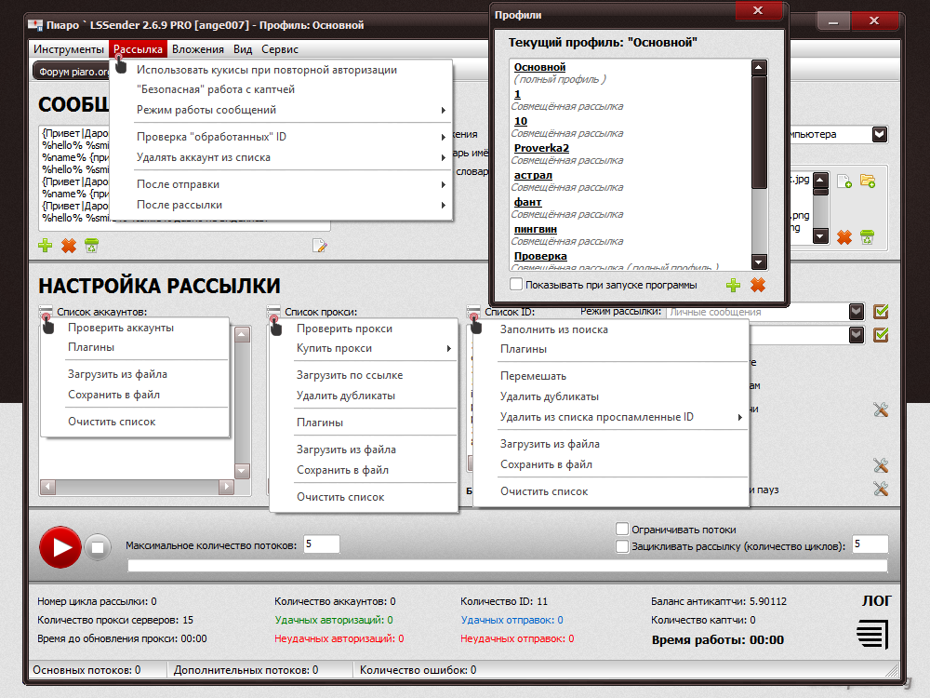Screen dimensions: 930x698
Task: Select the 'Proverka2' profile link
Action: tap(541, 148)
